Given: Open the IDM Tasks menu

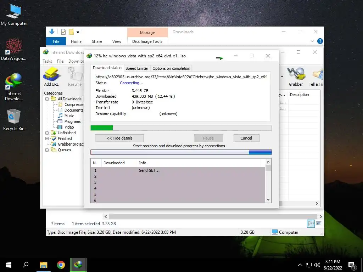Looking at the screenshot, I should [x=48, y=61].
